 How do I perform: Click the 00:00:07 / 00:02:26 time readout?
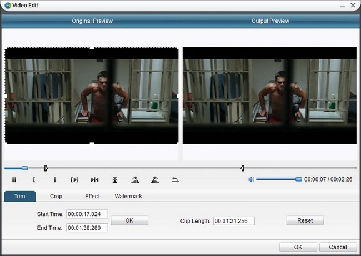pyautogui.click(x=328, y=179)
